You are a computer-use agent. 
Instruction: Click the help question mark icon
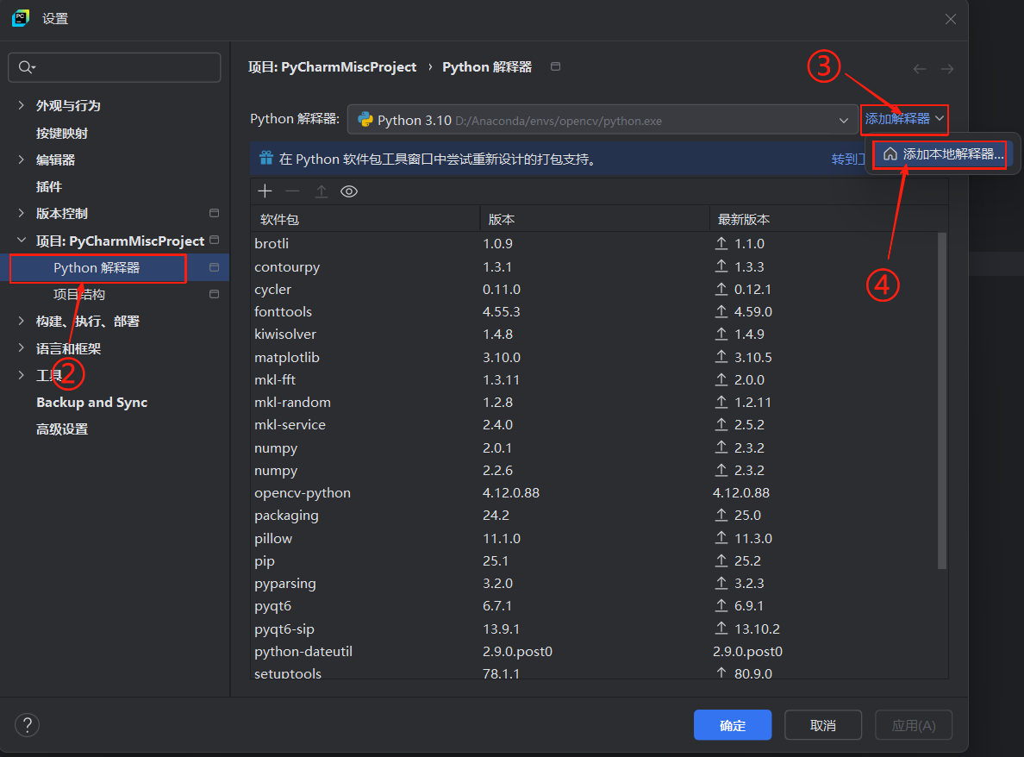coord(28,725)
